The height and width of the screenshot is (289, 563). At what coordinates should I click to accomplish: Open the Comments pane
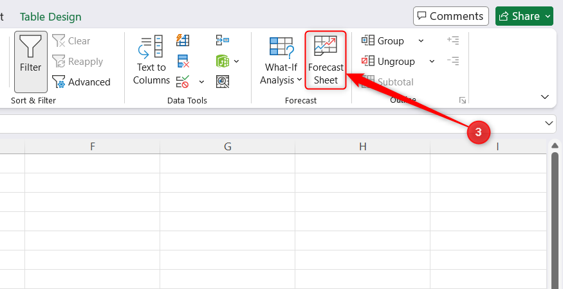[x=451, y=16]
